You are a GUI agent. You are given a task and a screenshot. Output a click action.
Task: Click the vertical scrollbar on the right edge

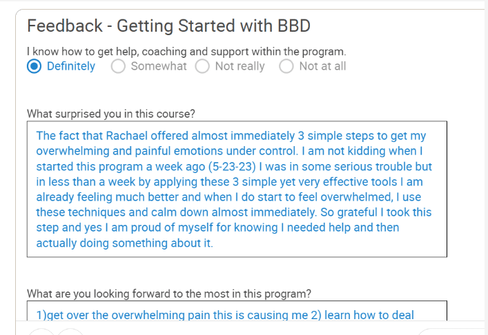486,167
